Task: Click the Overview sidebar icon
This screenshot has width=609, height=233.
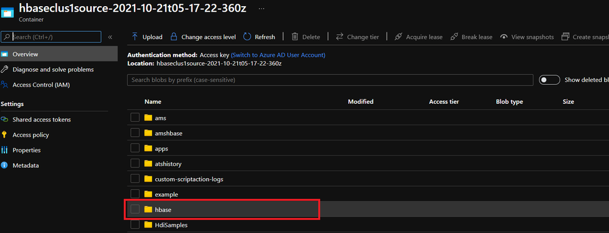Action: pos(5,54)
